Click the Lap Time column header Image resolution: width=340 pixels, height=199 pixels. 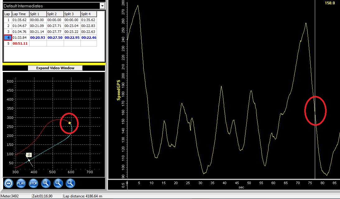click(20, 14)
